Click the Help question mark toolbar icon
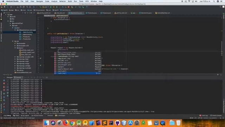Image resolution: width=225 pixels, height=127 pixels. click(87, 7)
